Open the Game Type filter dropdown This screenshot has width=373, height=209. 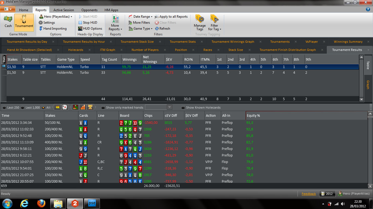click(x=140, y=29)
